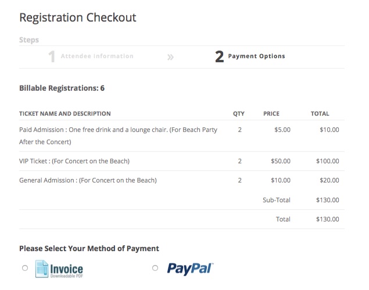The width and height of the screenshot is (369, 290).
Task: Click the double-chevron step arrow
Action: click(x=170, y=57)
